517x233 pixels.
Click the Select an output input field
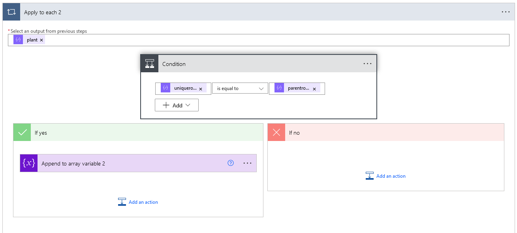(276, 40)
